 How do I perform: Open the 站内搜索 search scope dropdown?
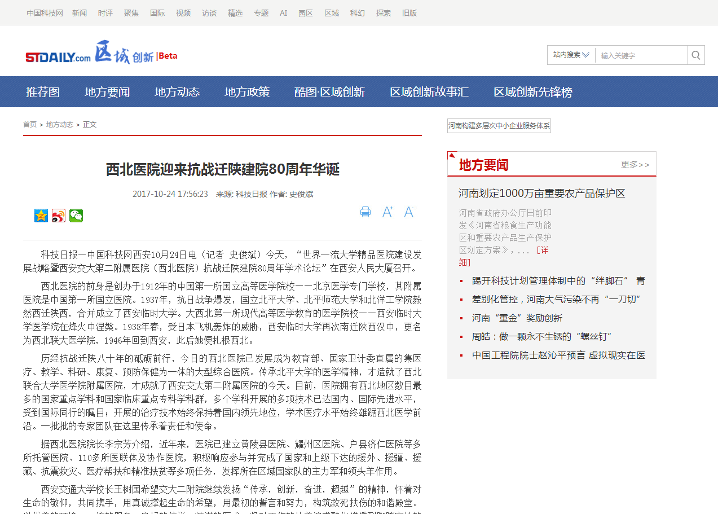(571, 55)
